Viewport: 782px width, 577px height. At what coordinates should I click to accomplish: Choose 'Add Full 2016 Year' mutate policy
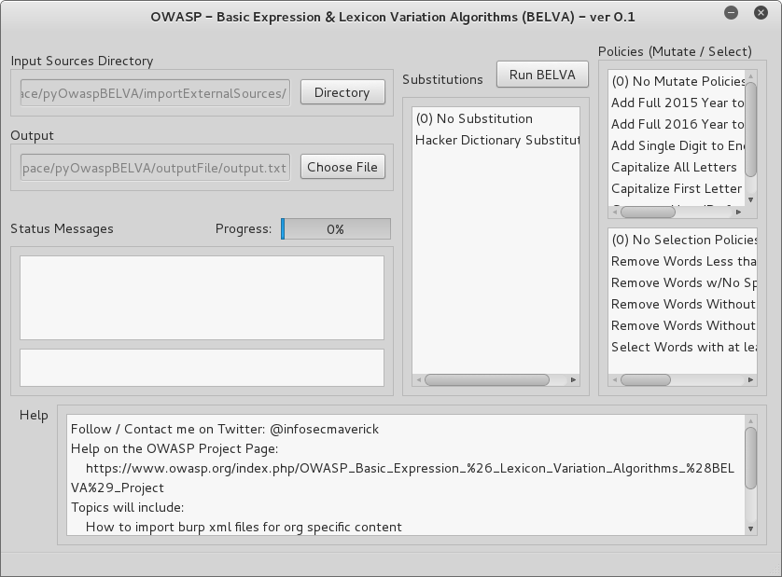(x=677, y=124)
